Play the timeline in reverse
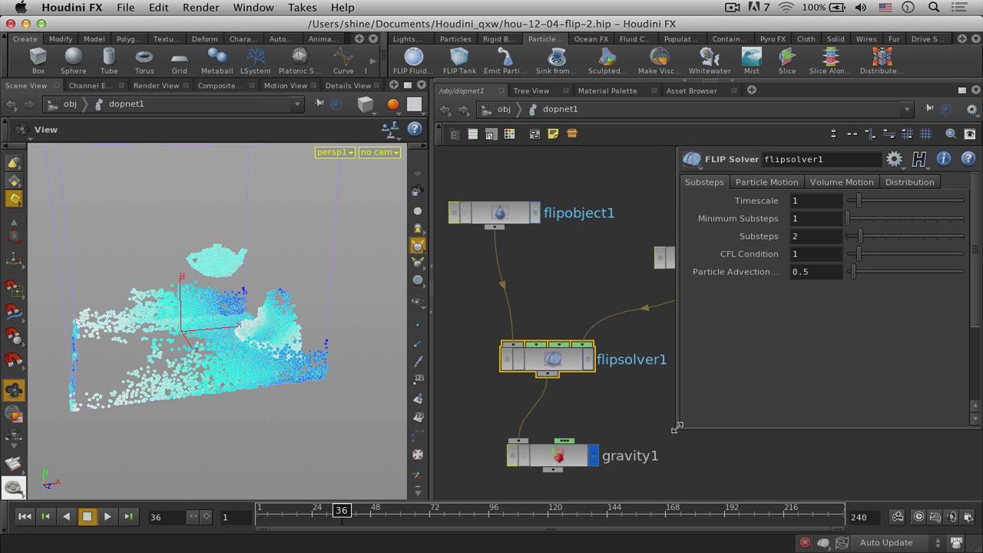983x553 pixels. pyautogui.click(x=66, y=517)
